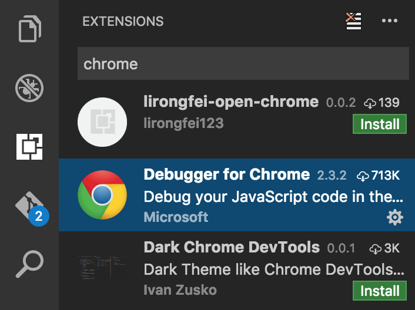Click the Dark Chrome DevTools preview thumbnail
Screen dimensions: 415x310
click(102, 268)
